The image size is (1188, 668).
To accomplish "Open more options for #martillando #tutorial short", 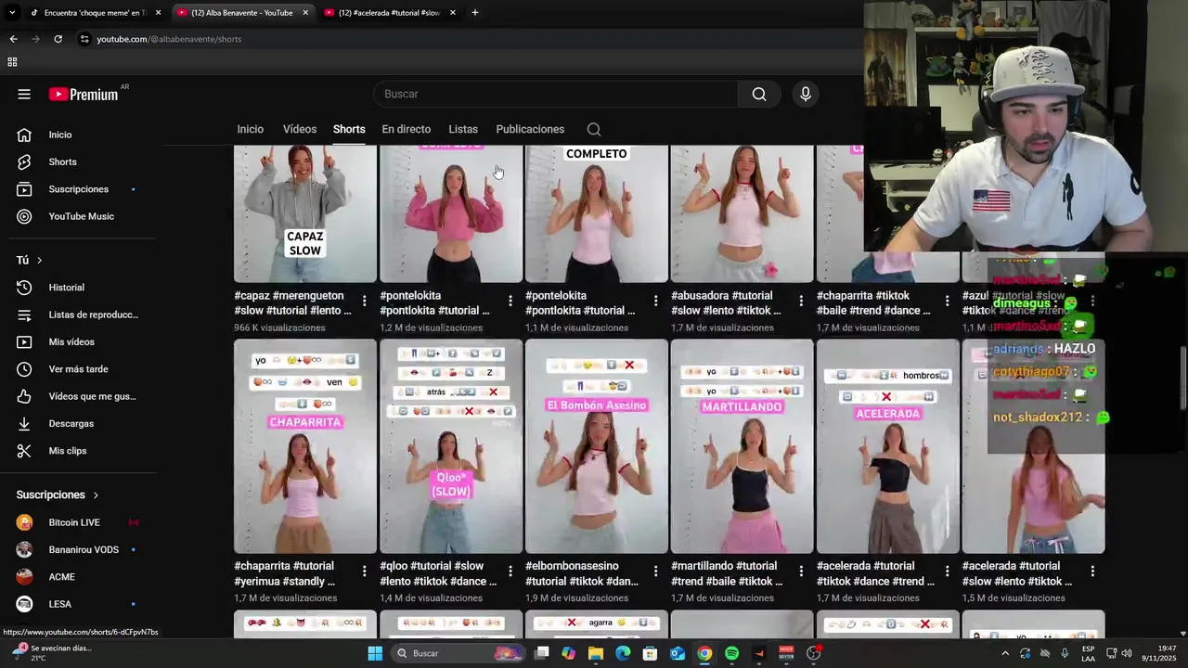I will (801, 572).
